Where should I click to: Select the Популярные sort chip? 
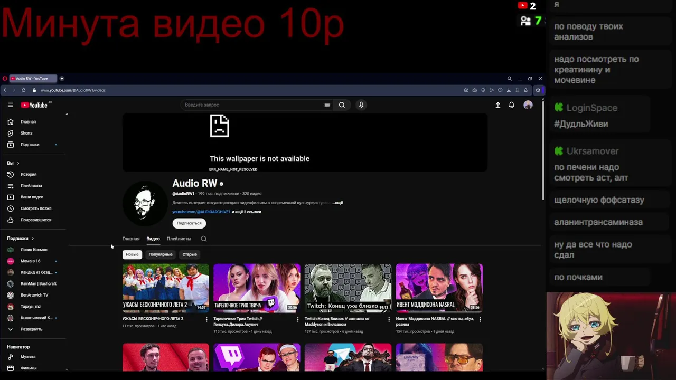click(x=161, y=254)
